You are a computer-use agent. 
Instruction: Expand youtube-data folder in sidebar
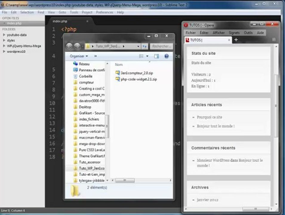pos(4,35)
